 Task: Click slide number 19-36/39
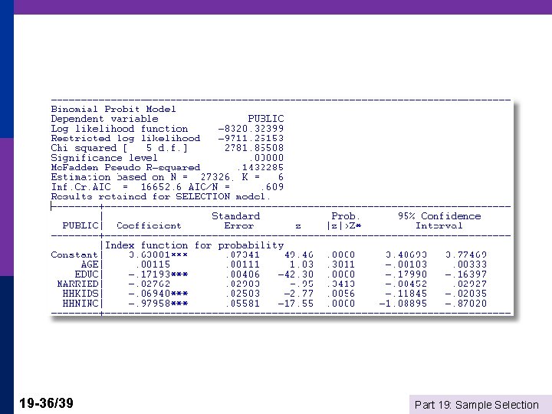(46, 403)
